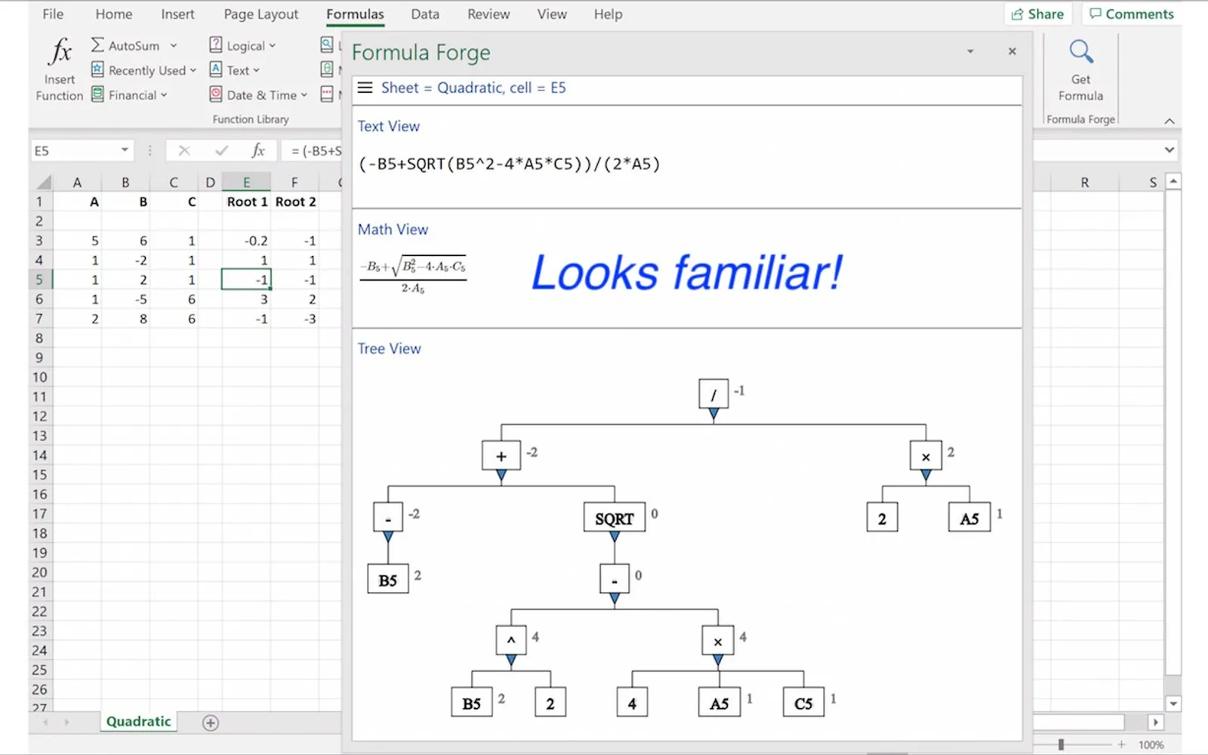This screenshot has height=755, width=1208.
Task: Click the AutoSum sigma icon
Action: coord(97,45)
